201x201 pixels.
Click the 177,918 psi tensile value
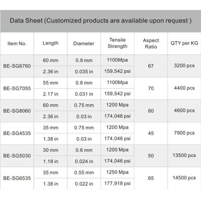click(x=117, y=183)
